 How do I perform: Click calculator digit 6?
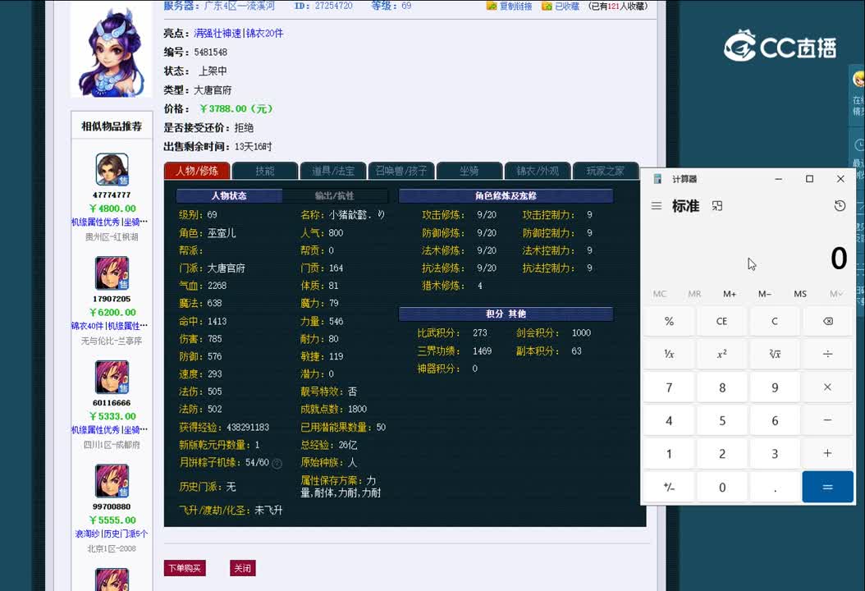[x=775, y=420]
